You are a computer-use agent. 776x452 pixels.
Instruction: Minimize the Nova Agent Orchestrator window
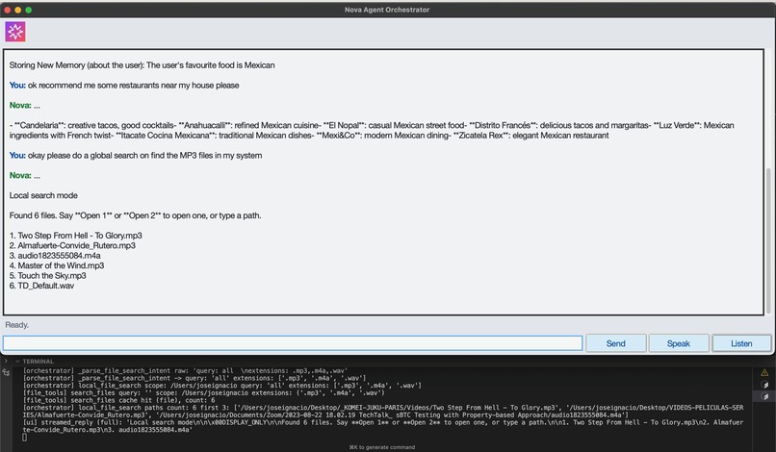18,10
